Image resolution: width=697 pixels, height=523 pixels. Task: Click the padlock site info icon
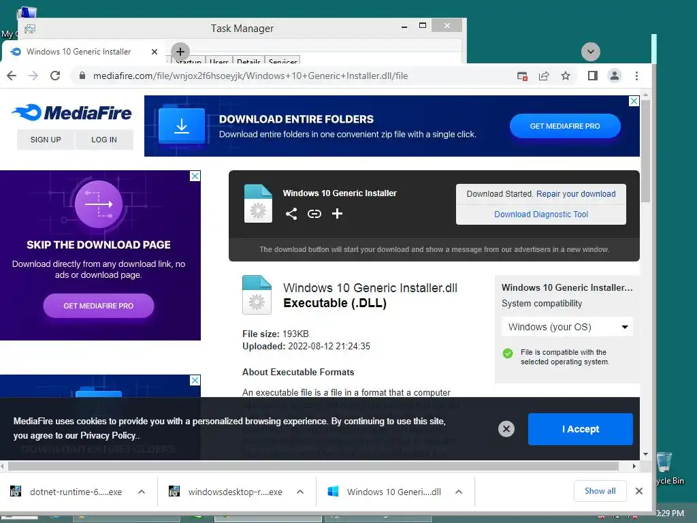pos(82,76)
